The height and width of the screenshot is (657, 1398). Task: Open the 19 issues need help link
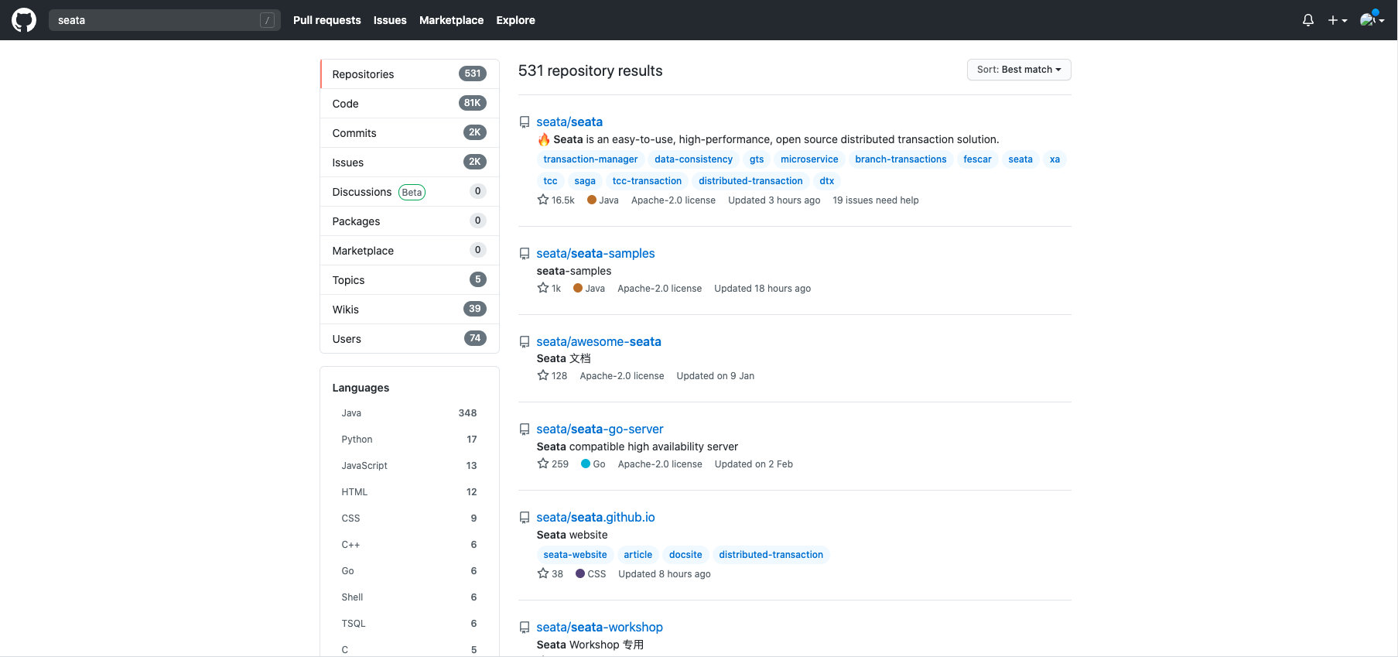click(876, 200)
